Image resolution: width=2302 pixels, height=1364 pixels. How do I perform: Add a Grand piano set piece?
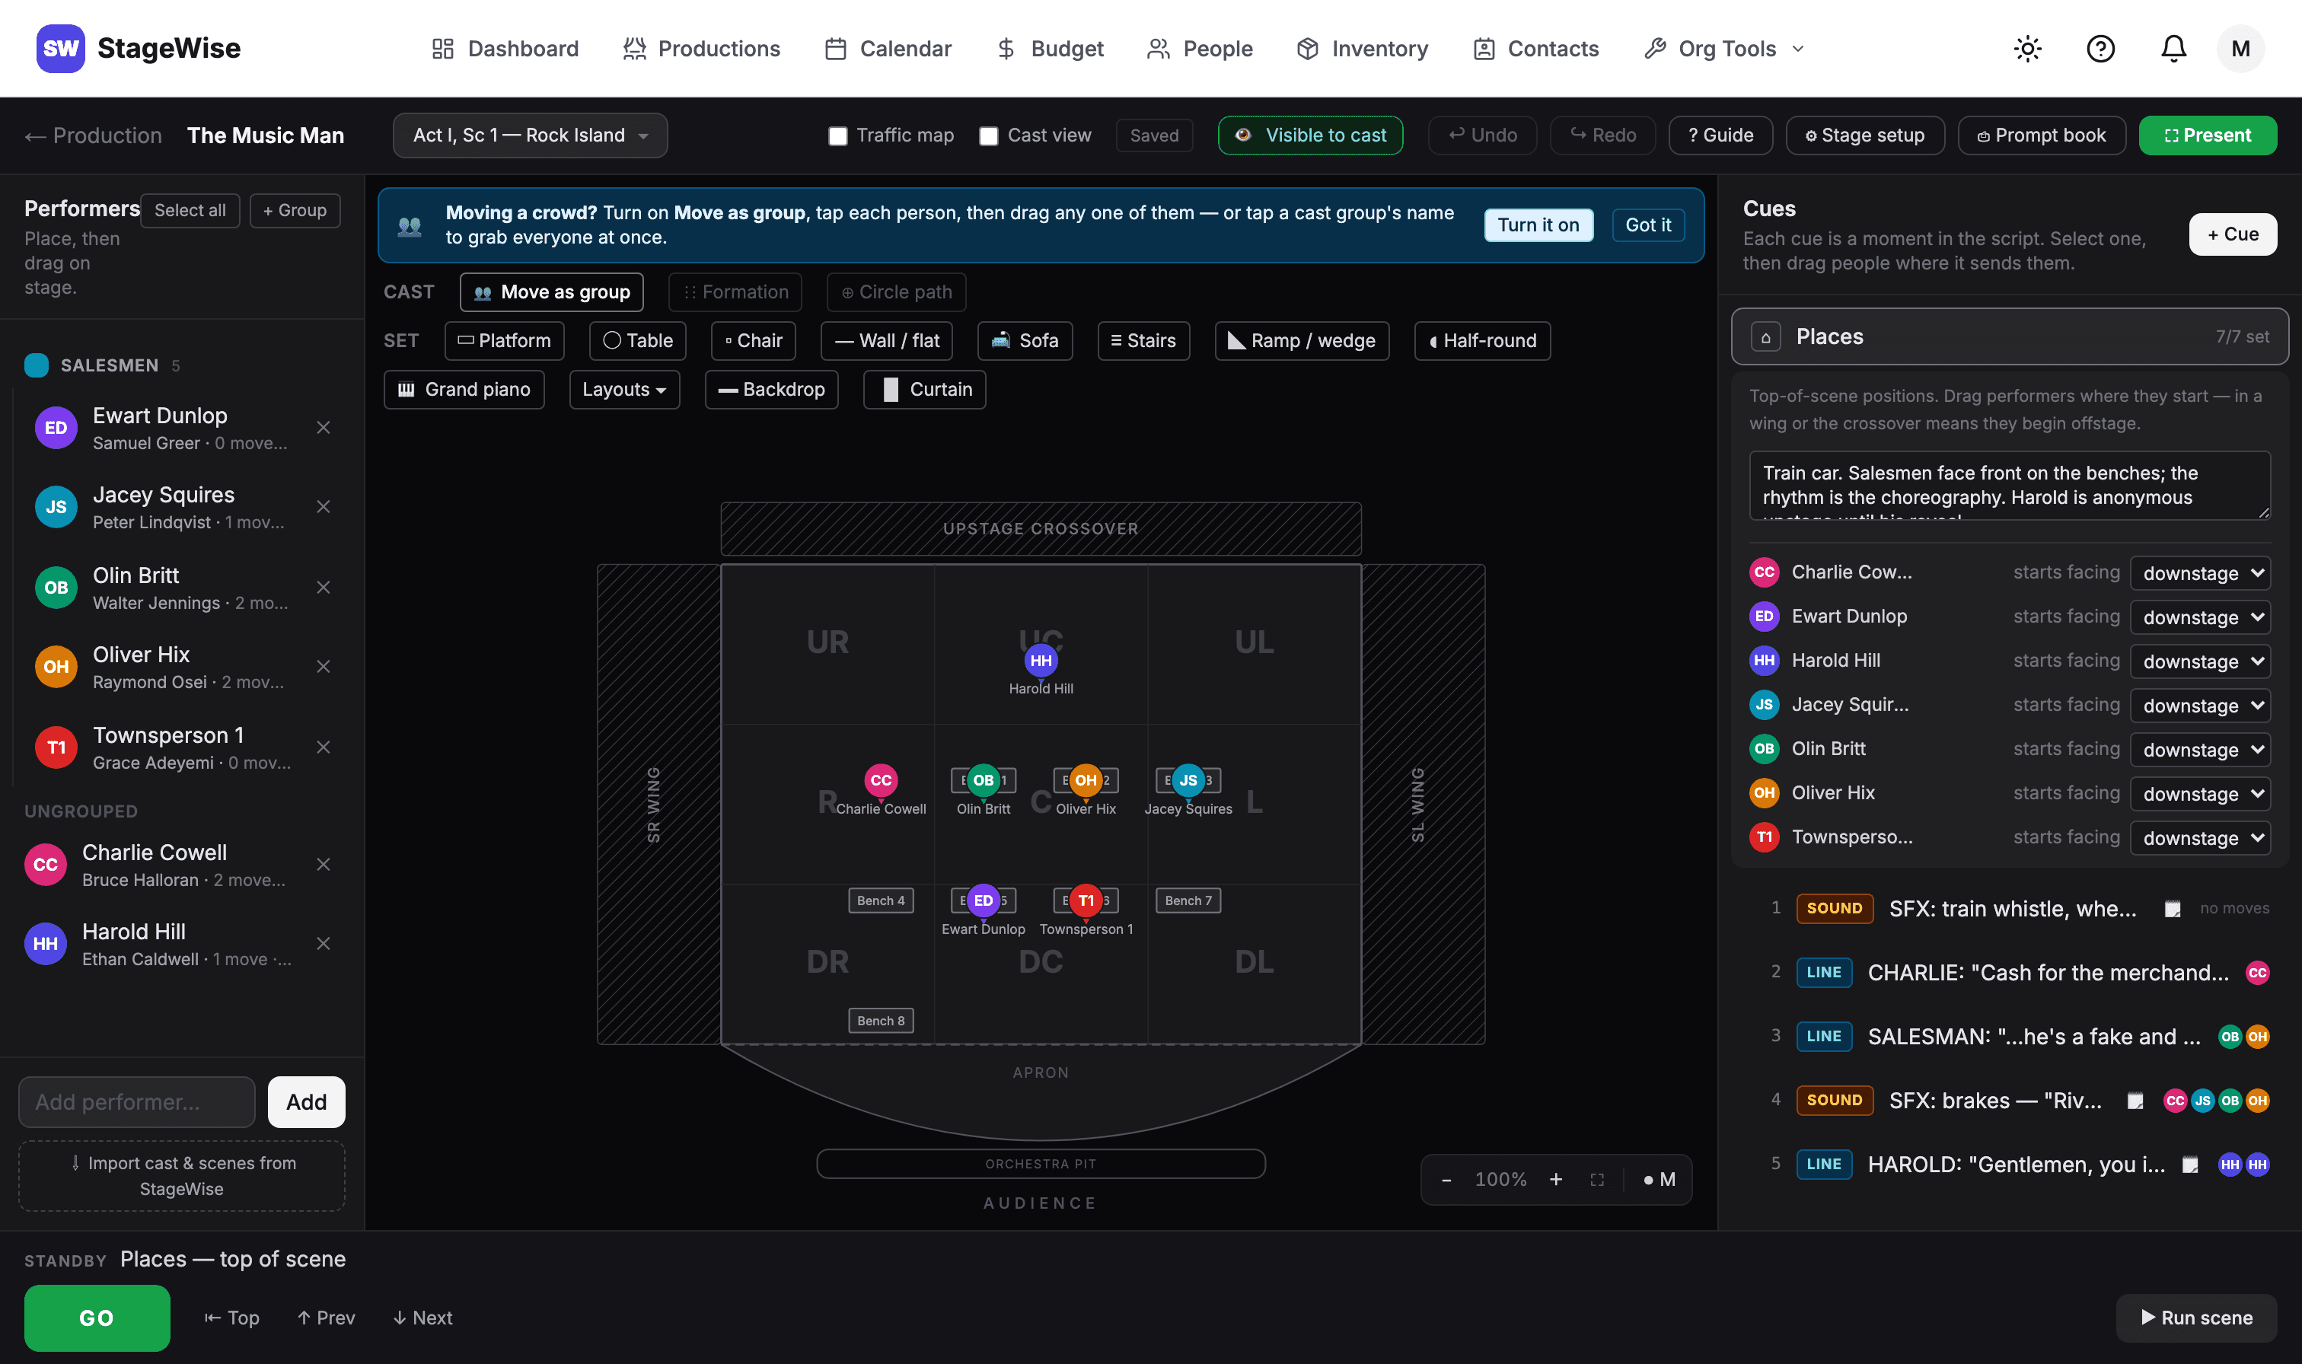[464, 390]
